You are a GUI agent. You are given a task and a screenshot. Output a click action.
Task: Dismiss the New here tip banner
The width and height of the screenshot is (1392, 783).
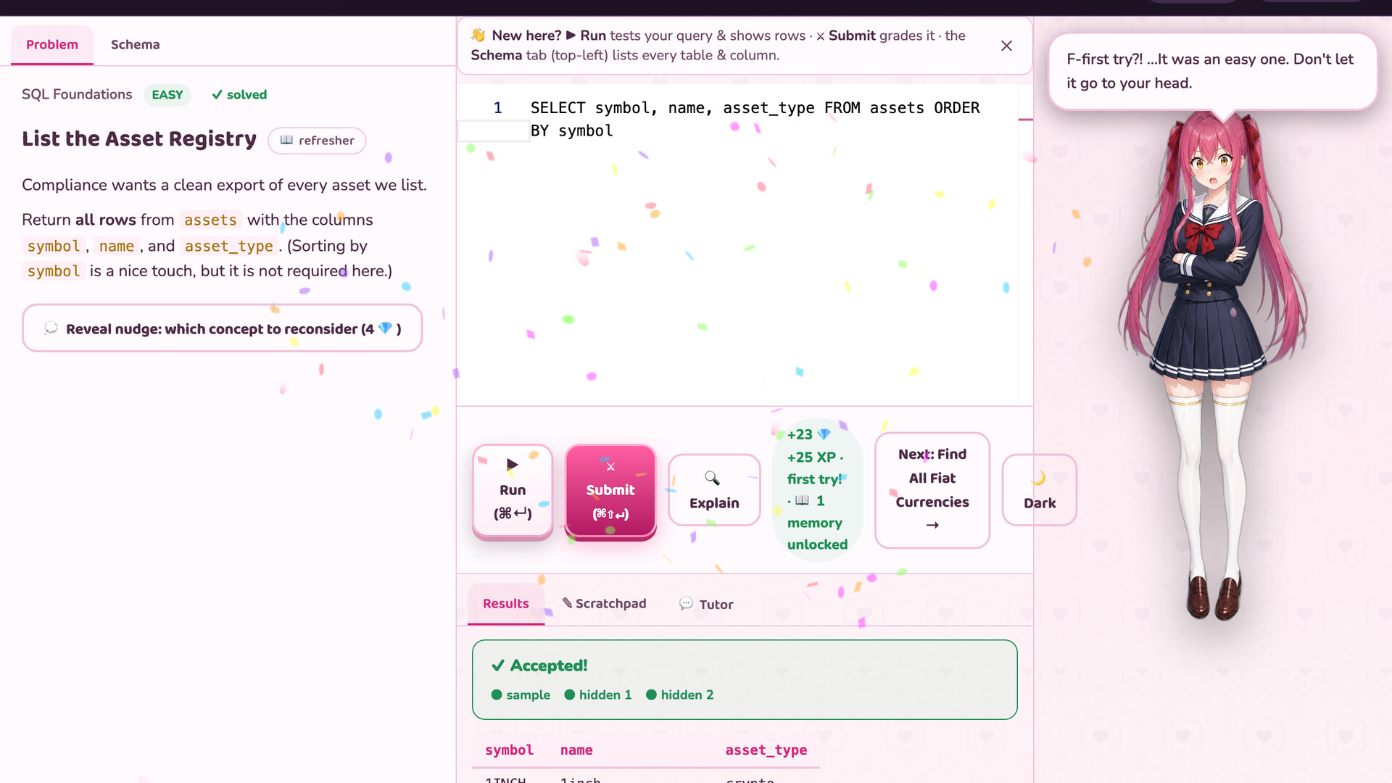[1006, 46]
